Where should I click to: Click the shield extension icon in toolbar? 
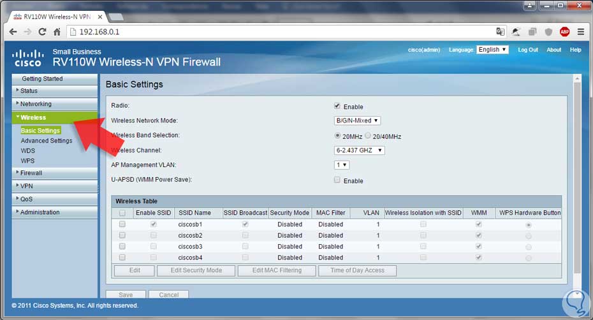(x=548, y=32)
